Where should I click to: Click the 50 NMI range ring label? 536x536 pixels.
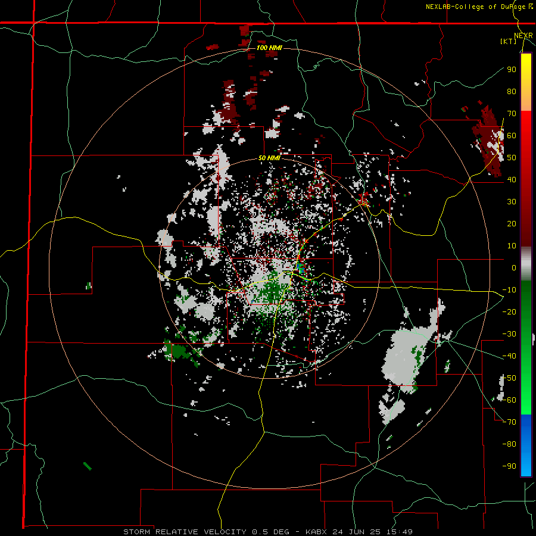pyautogui.click(x=269, y=158)
